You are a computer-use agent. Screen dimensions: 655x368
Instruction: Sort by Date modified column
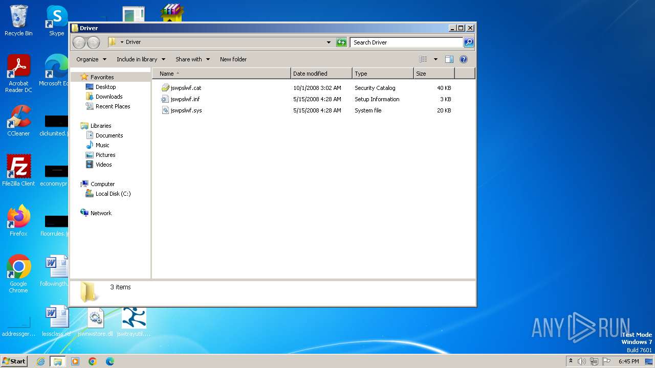(x=321, y=74)
